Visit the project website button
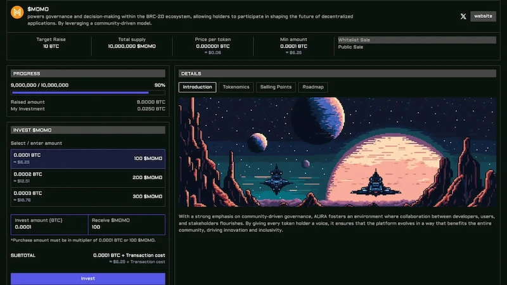 click(483, 16)
